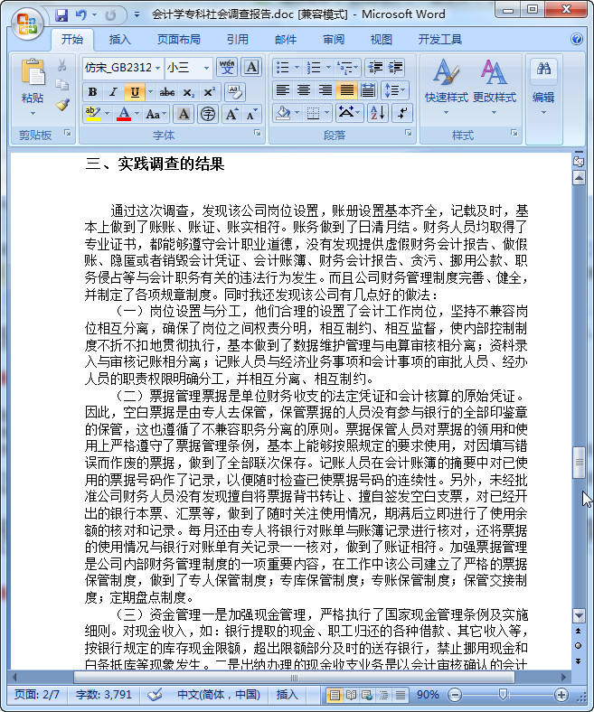Toggle italic formatting
The height and width of the screenshot is (712, 594).
114,92
